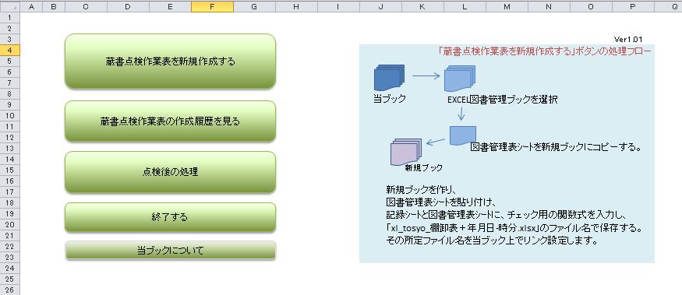Click the single blue sheet icon
Viewport: 682px width, 295px height.
coord(463,135)
